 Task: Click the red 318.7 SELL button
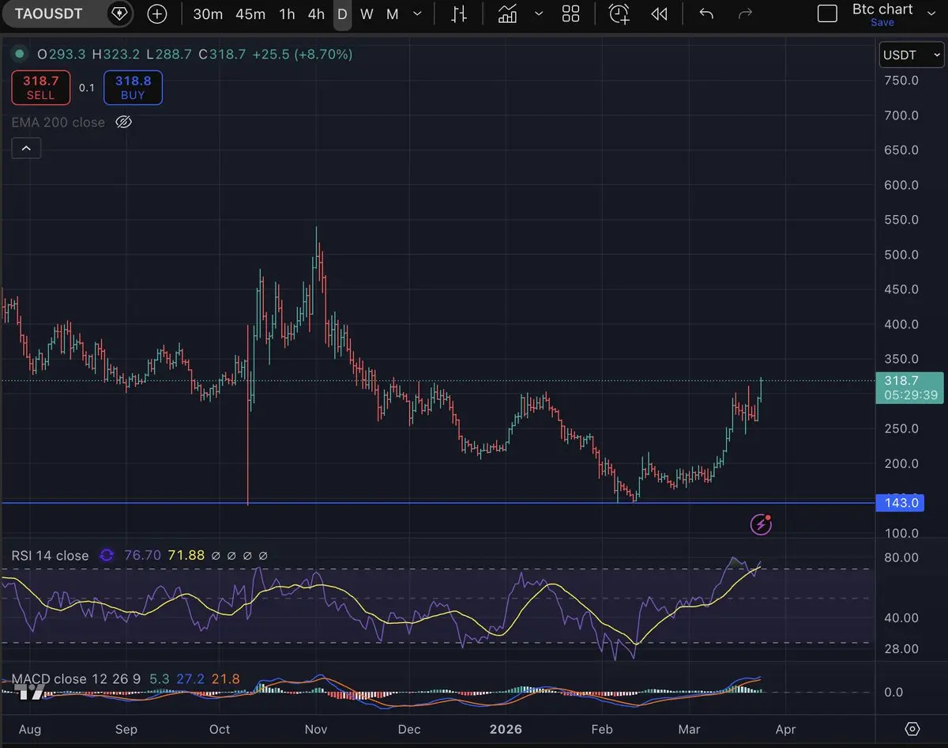40,88
